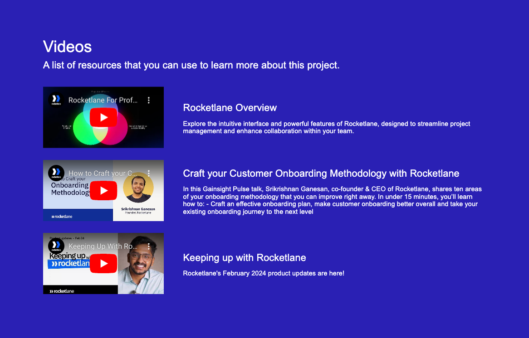The image size is (529, 338).
Task: Open the Keeping Up With Ro... video title
Action: coord(103,246)
